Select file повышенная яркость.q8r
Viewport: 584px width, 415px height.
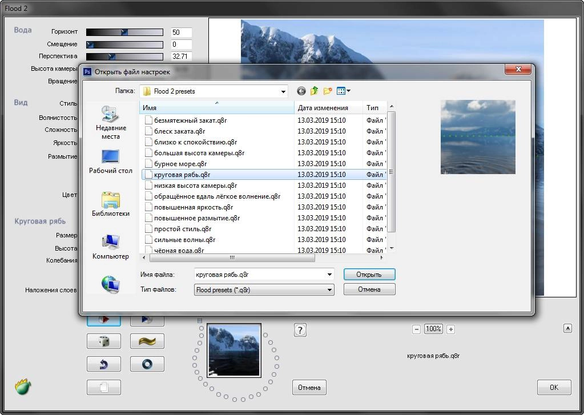(x=194, y=207)
